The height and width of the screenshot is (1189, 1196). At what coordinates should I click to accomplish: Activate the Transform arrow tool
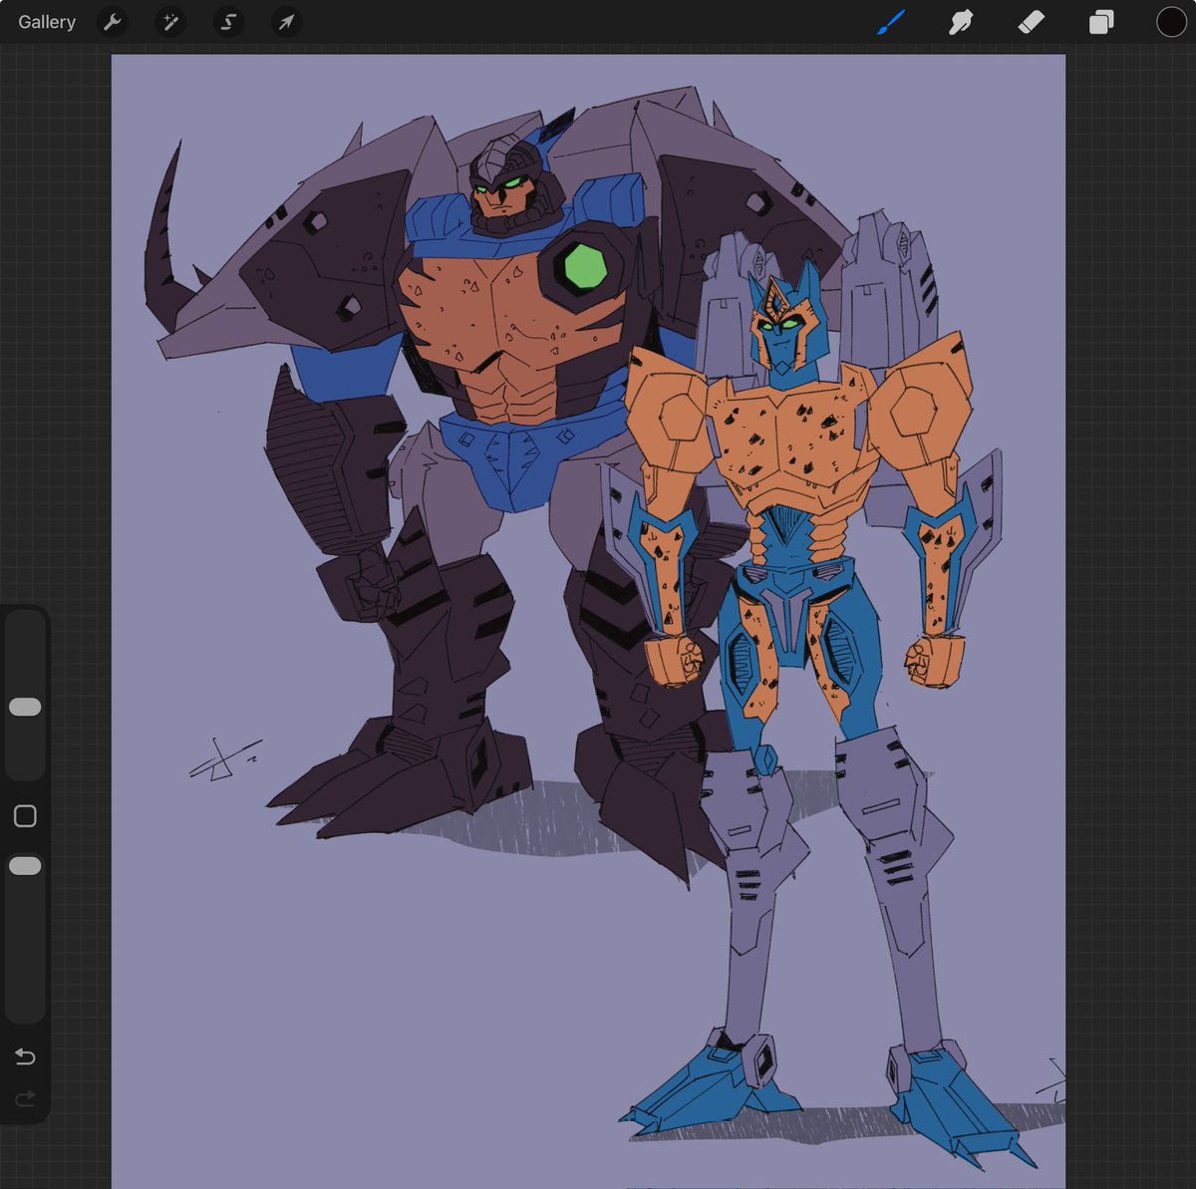[x=287, y=22]
